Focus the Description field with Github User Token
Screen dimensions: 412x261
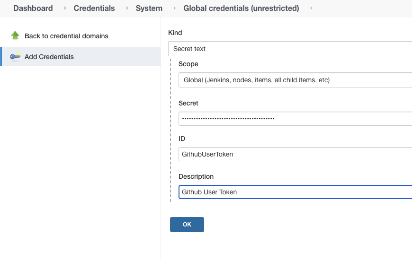(x=296, y=192)
